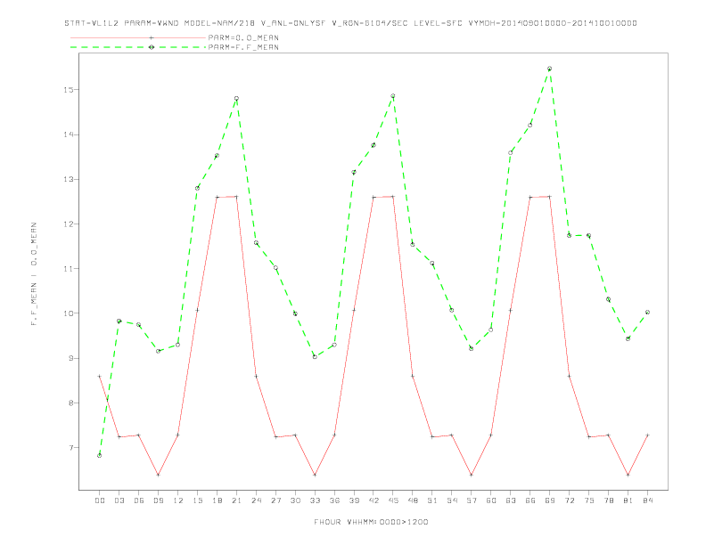Image resolution: width=706 pixels, height=545 pixels.
Task: Click x-axis forecast hour label 00
Action: [100, 500]
